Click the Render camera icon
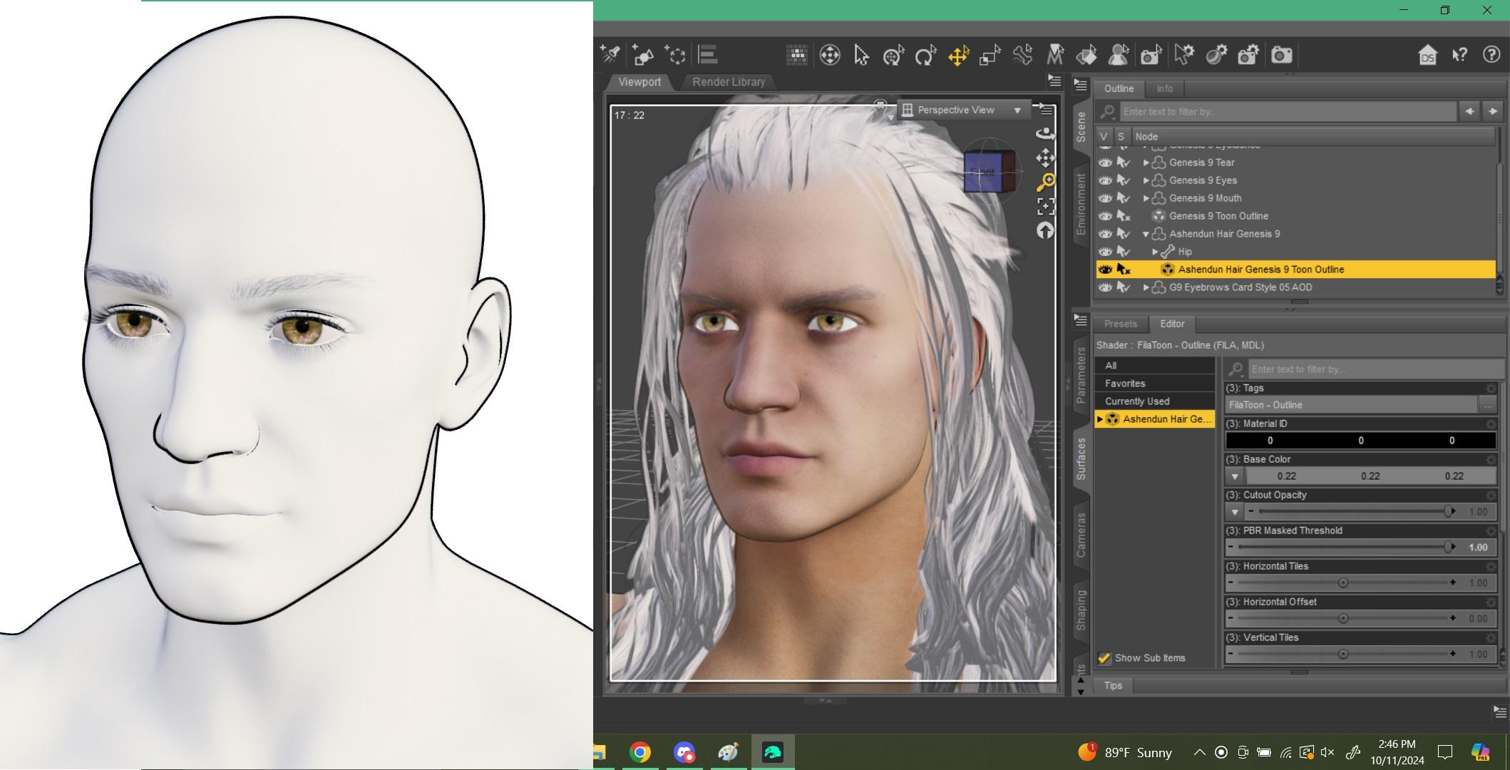The image size is (1510, 770). click(x=1281, y=55)
